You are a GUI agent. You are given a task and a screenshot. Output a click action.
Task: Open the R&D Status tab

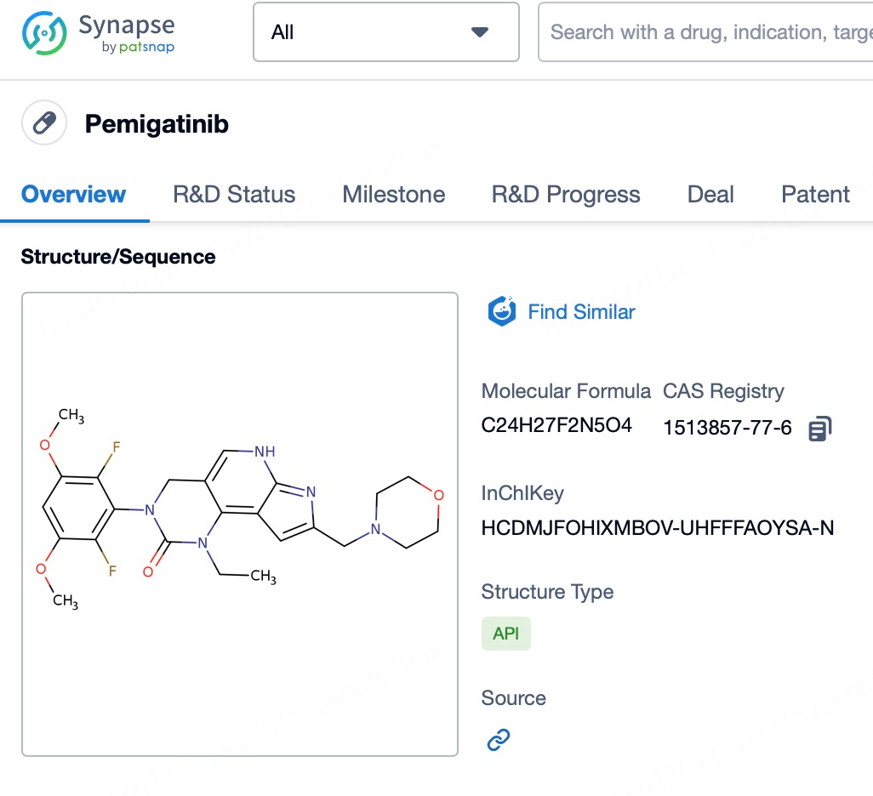[234, 195]
